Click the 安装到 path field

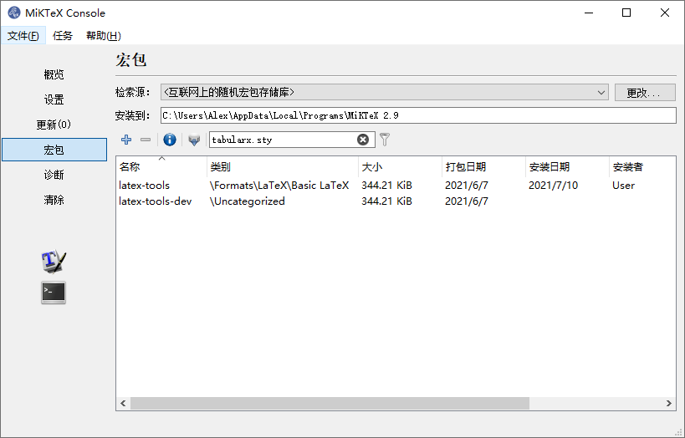coord(418,115)
